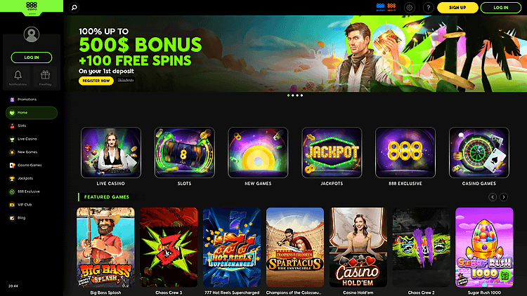Click the user profile avatar icon
The image size is (527, 296).
click(31, 34)
